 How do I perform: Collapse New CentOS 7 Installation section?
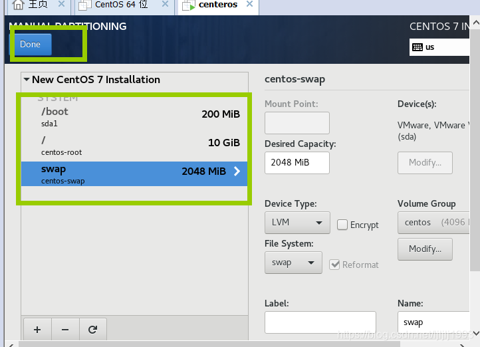tap(27, 80)
